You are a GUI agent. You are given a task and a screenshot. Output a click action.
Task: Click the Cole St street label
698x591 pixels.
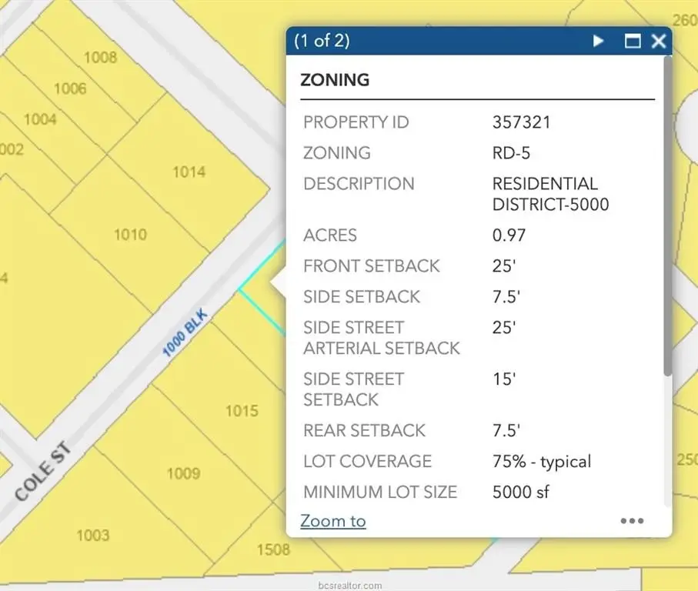(43, 471)
